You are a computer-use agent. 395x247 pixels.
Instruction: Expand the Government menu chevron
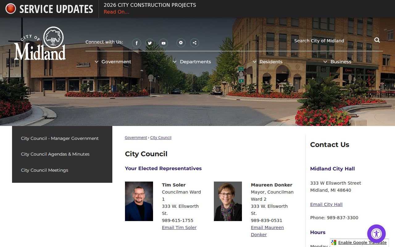pos(97,62)
